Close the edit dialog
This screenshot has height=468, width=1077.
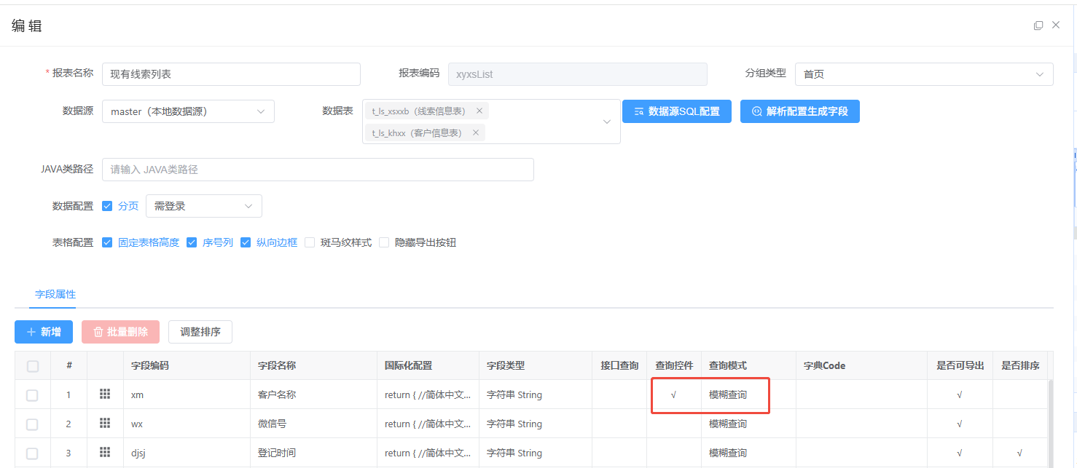1056,25
